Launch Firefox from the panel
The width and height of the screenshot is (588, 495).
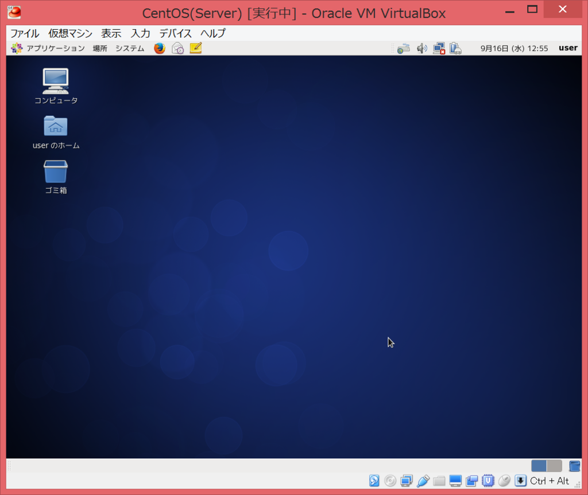pos(160,48)
